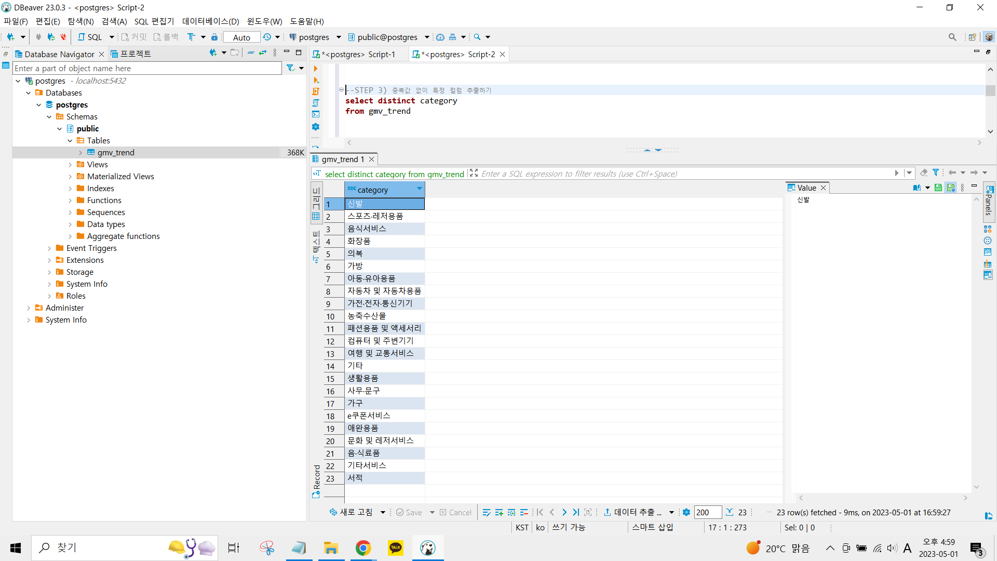Open the 데이터베이스(D) menu
This screenshot has height=561, width=997.
[210, 21]
